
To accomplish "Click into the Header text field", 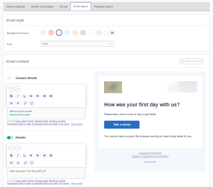I will coord(46,173).
